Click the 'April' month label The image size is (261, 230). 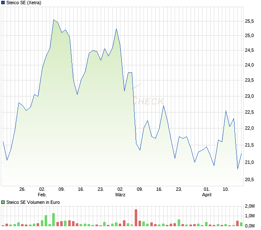coord(207,195)
